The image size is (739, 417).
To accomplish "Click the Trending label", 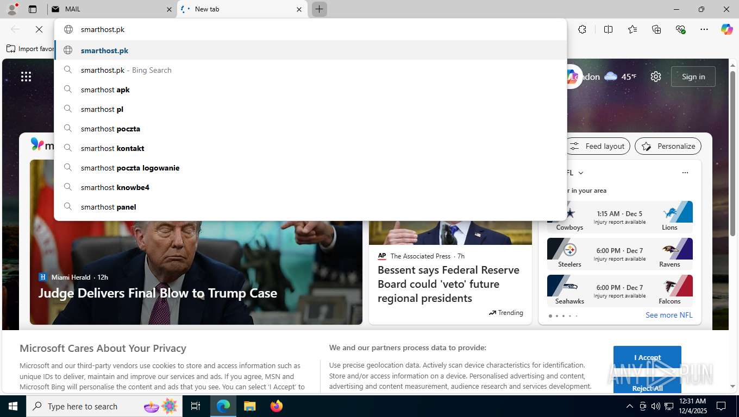I will (506, 313).
